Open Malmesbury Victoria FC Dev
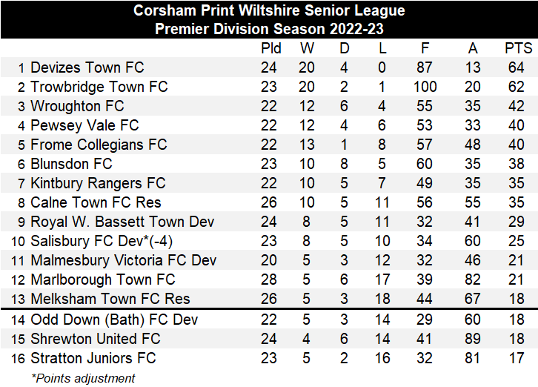The image size is (538, 387). coord(124,260)
